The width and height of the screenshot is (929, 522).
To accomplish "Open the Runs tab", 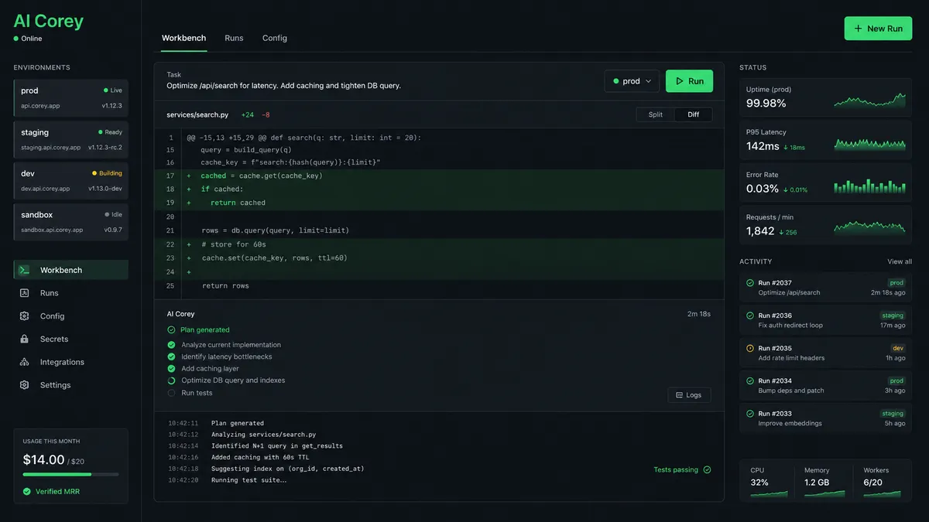I will pos(234,38).
